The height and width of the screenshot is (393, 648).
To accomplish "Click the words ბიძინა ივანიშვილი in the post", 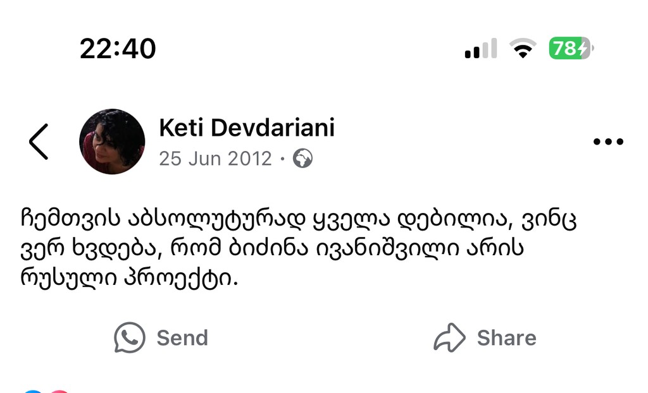I will pos(375,248).
